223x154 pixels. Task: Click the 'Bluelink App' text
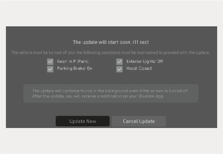click(x=151, y=96)
